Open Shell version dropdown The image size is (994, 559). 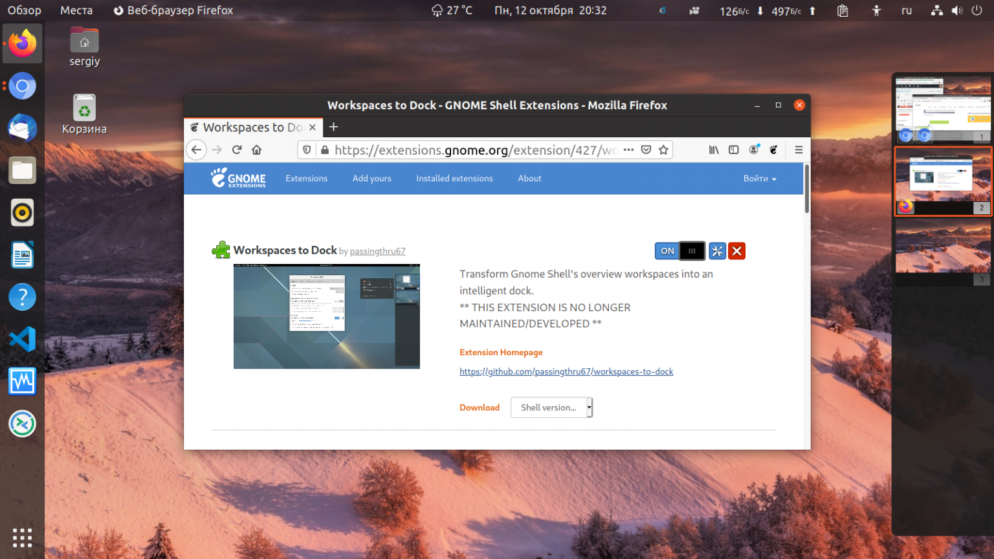point(551,408)
